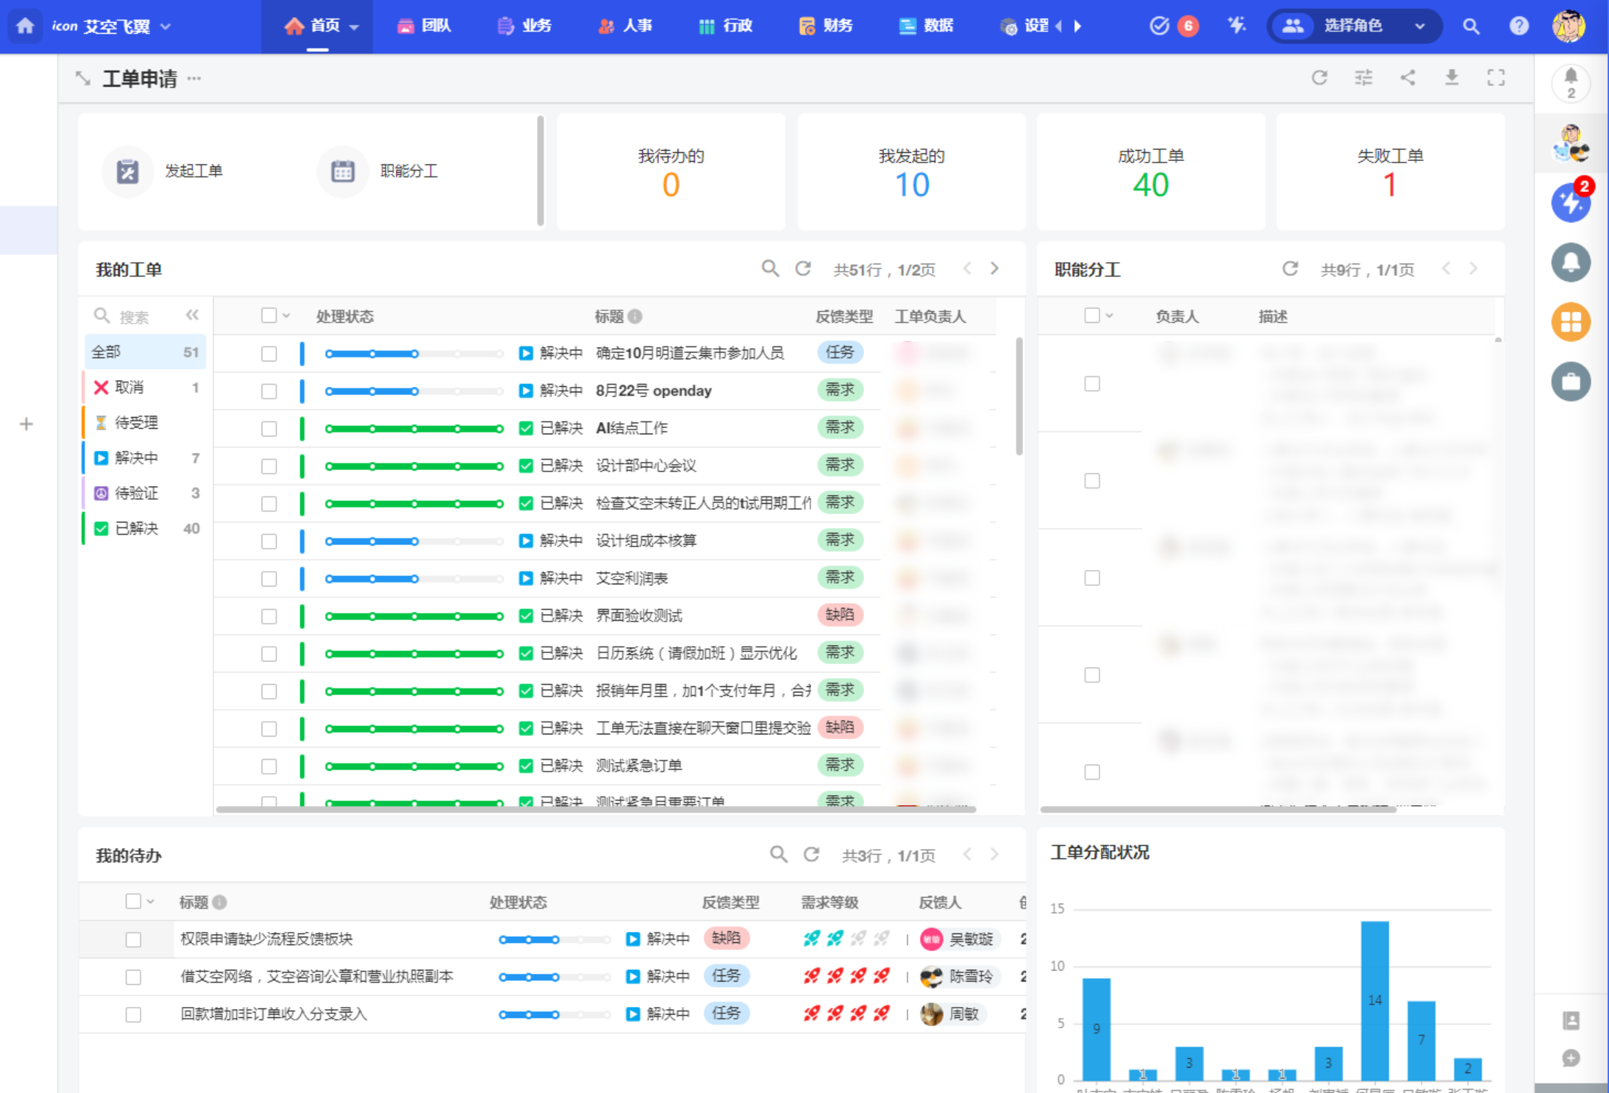This screenshot has width=1609, height=1093.
Task: Click the share icon in page header
Action: click(x=1407, y=78)
